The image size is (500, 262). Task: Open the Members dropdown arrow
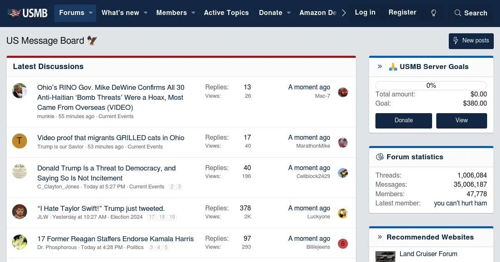click(193, 13)
